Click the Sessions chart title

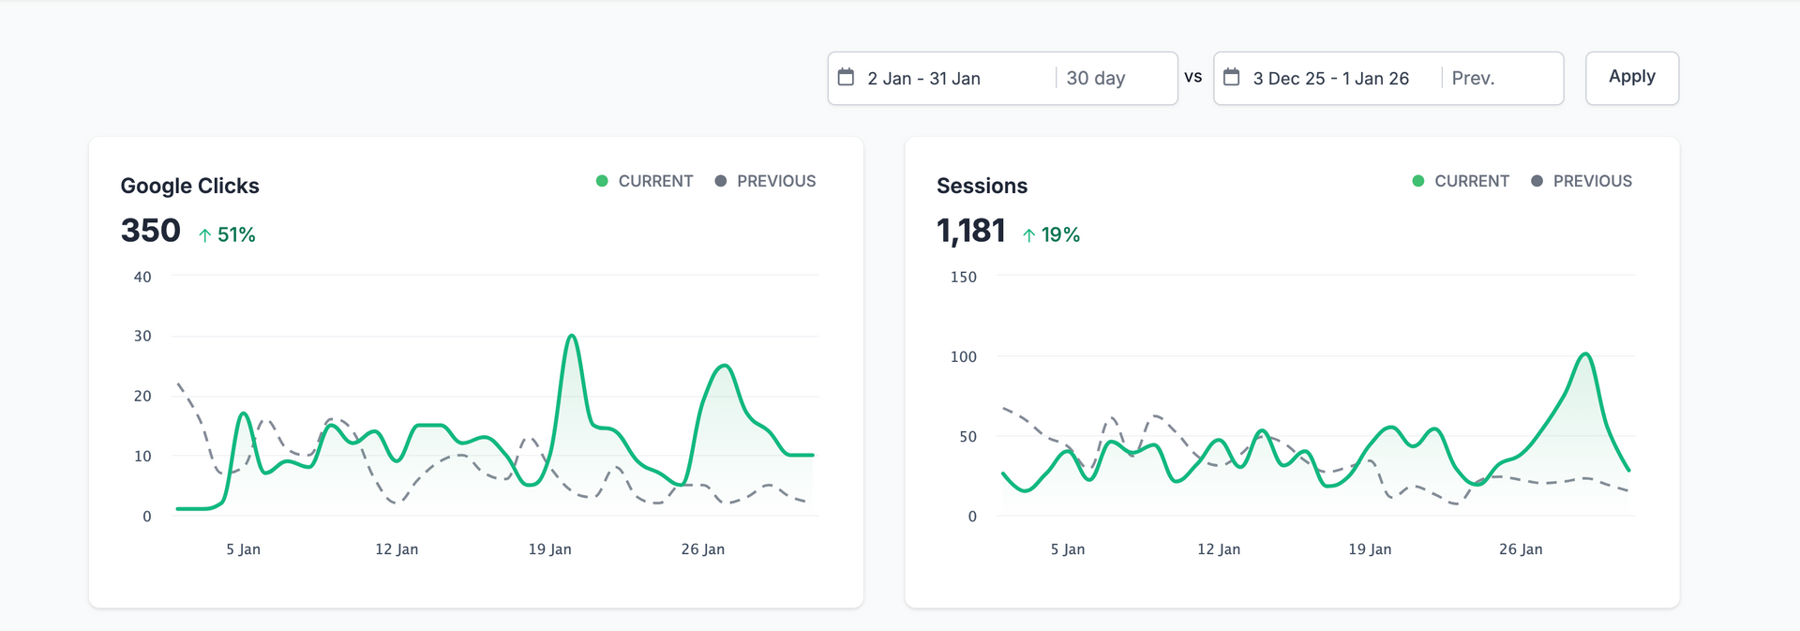pos(982,186)
